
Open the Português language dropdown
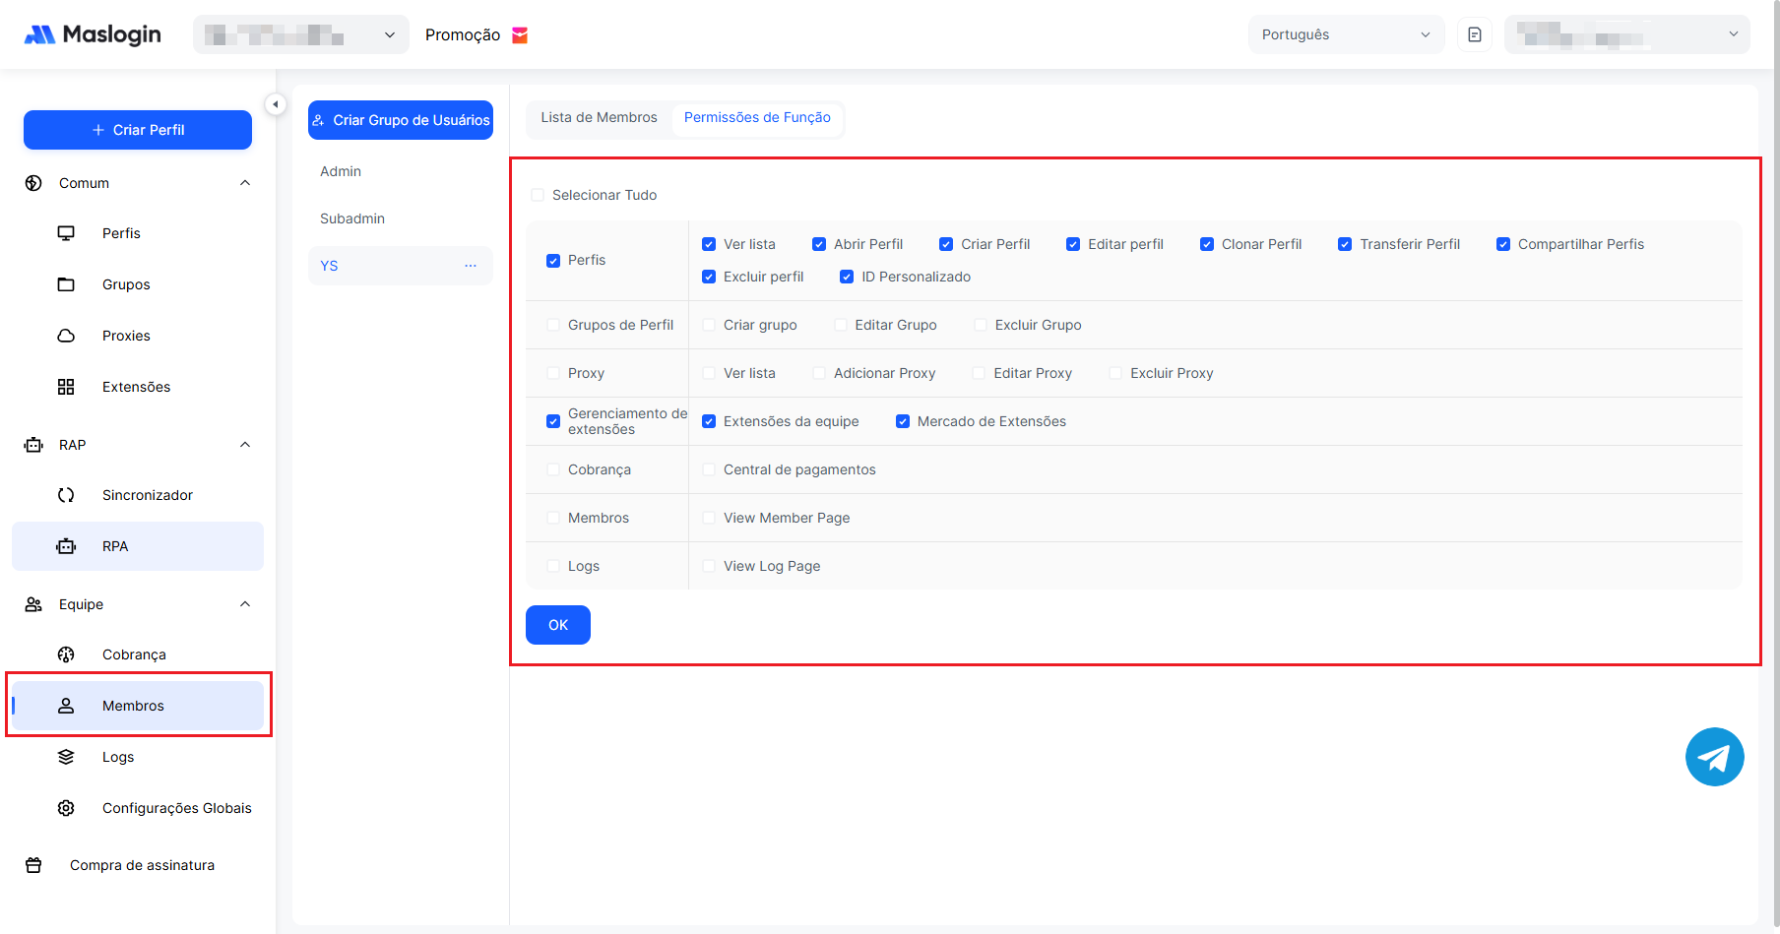click(x=1345, y=34)
